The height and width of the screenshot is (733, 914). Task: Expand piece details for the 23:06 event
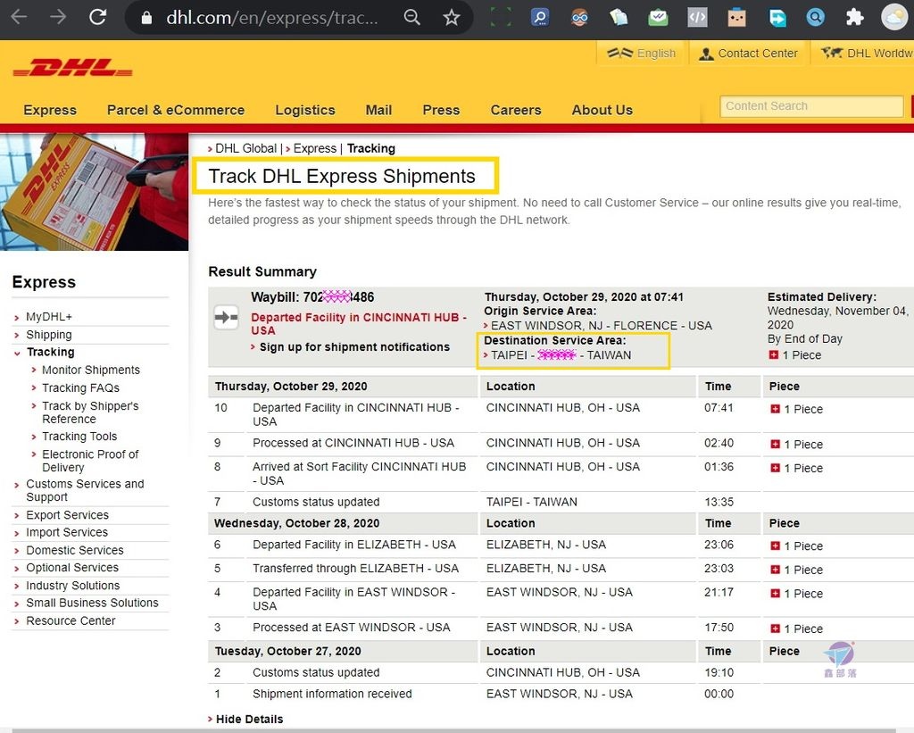click(775, 546)
